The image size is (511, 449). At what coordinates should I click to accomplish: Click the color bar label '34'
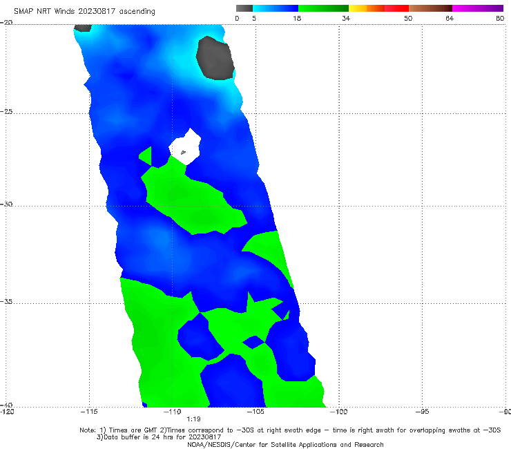tap(346, 18)
